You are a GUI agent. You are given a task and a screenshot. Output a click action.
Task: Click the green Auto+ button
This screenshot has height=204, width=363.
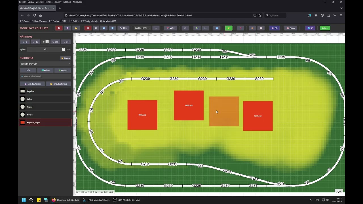(x=325, y=28)
